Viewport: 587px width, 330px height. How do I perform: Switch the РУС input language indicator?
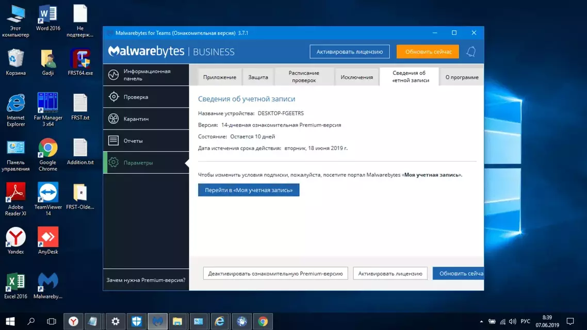click(x=525, y=321)
